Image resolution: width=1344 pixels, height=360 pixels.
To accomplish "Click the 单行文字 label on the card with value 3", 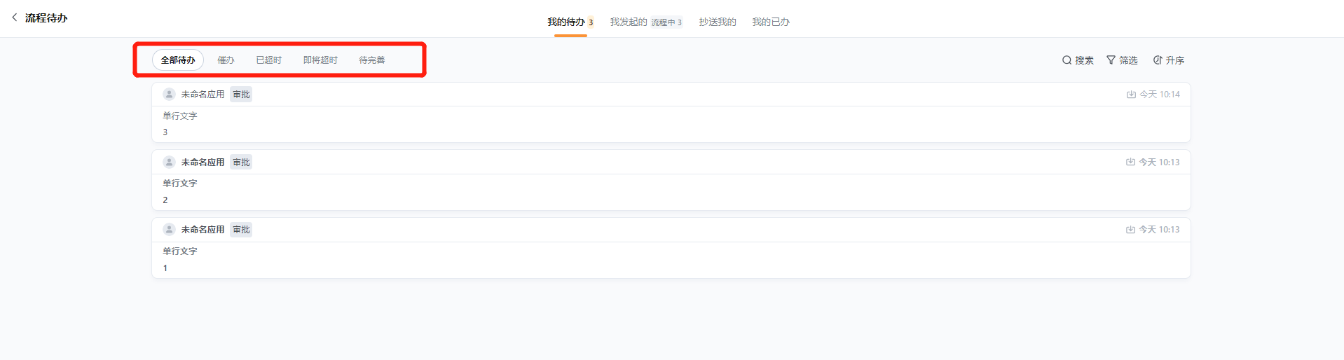I will (x=180, y=116).
